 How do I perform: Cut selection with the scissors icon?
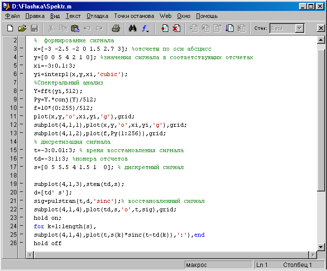tap(51, 28)
